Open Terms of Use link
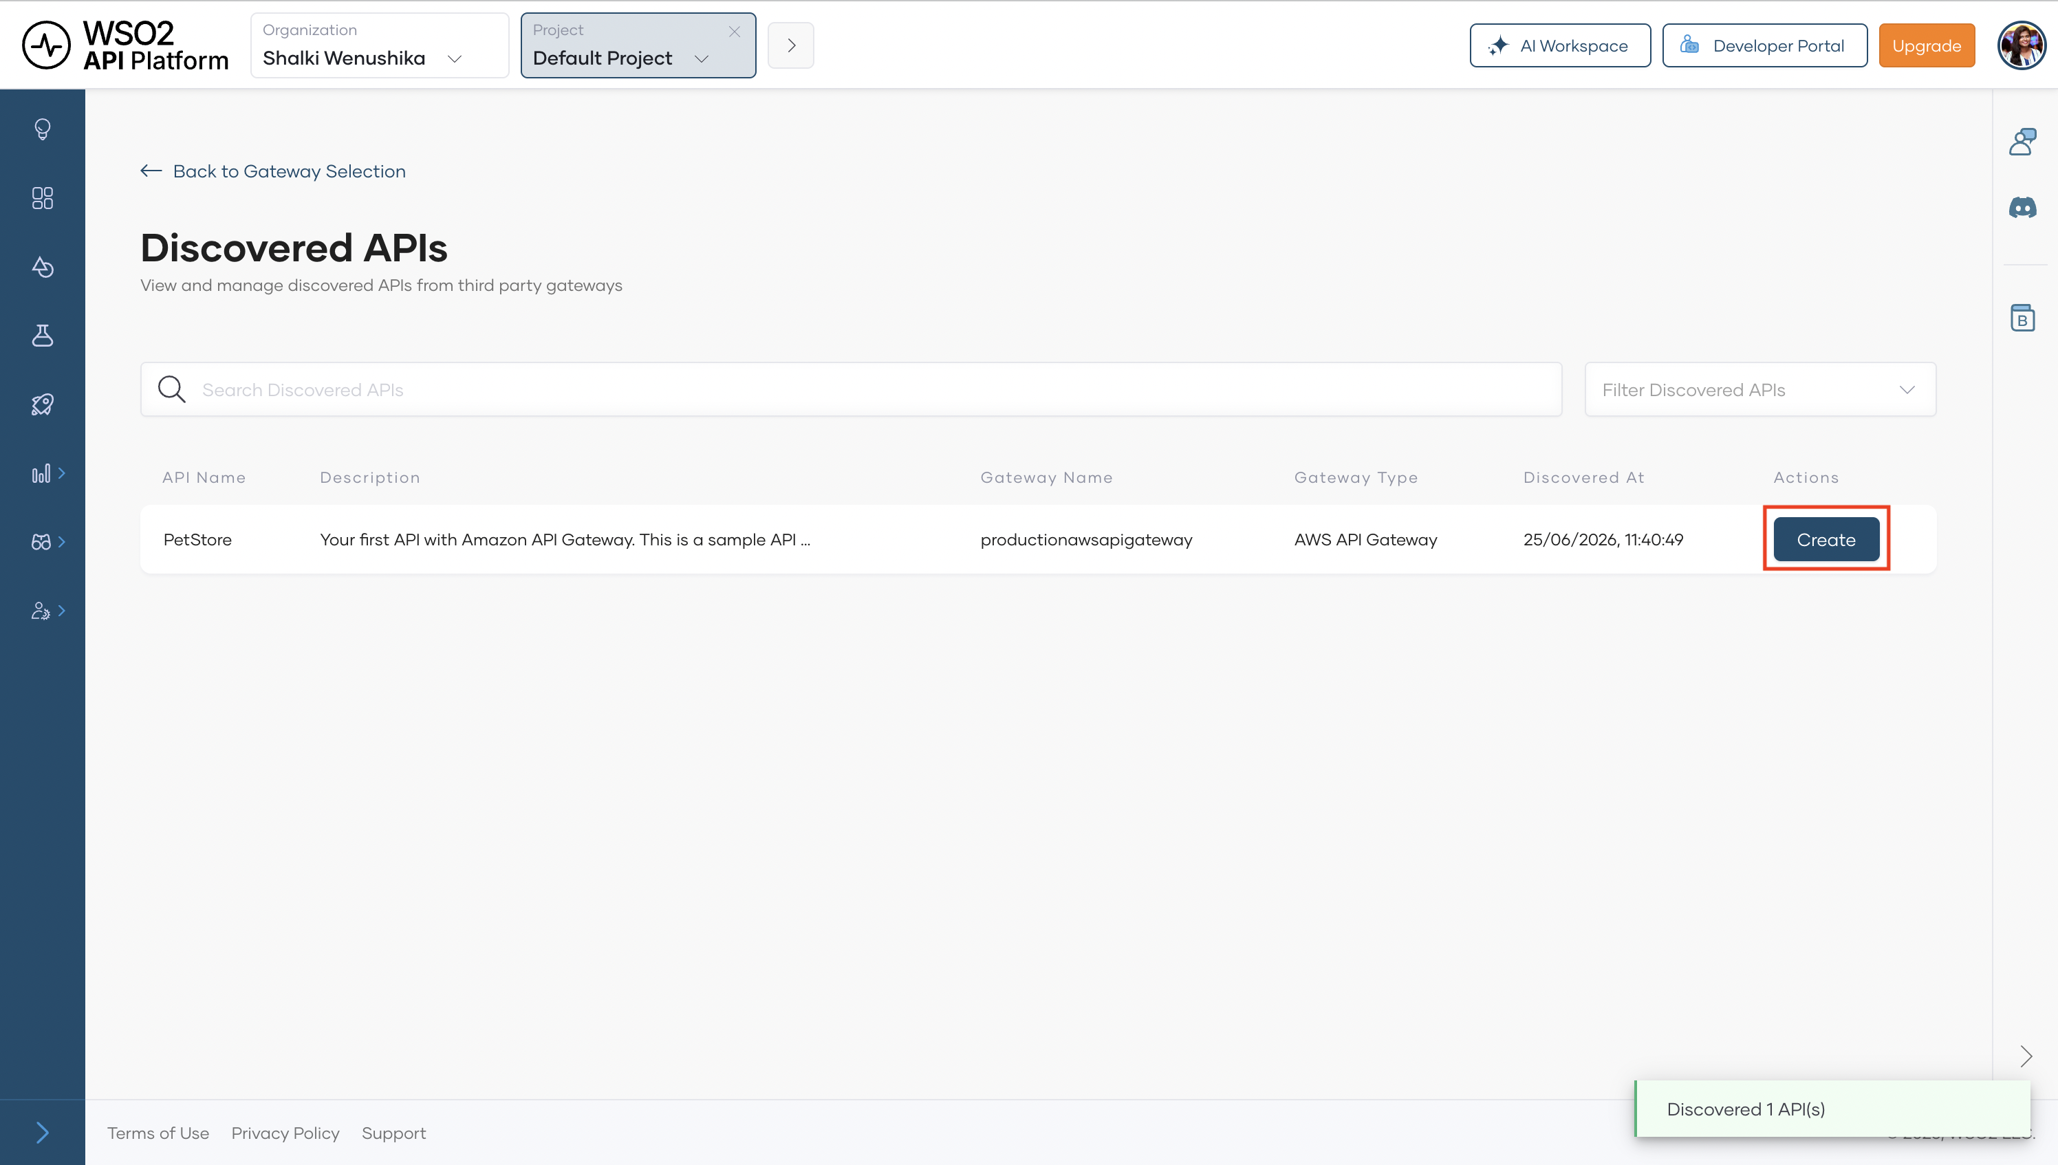 coord(158,1133)
